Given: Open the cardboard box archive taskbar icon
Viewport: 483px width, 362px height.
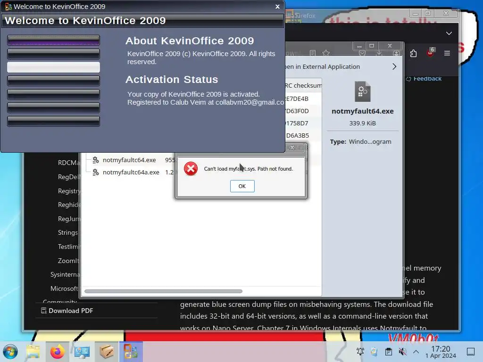Looking at the screenshot, I should pos(107,352).
